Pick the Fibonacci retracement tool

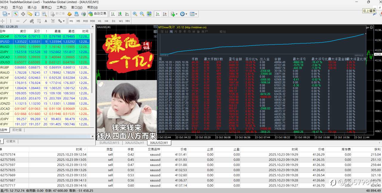(32, 21)
